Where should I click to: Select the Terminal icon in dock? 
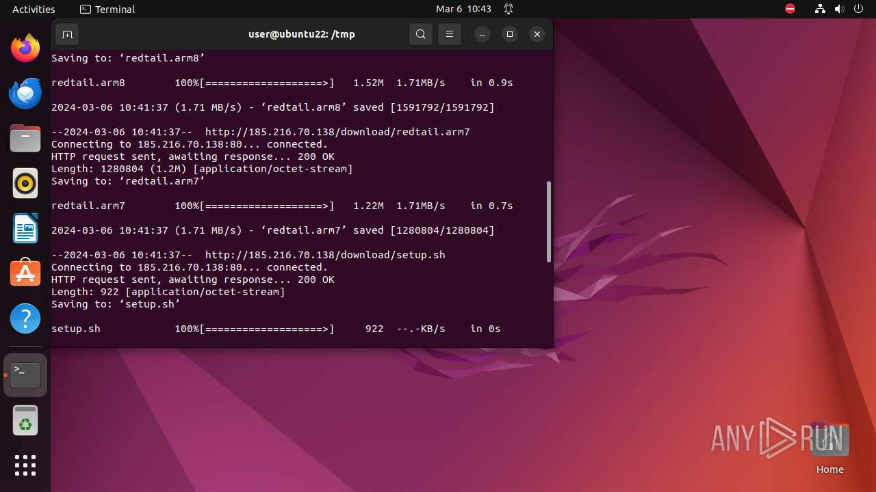coord(25,375)
